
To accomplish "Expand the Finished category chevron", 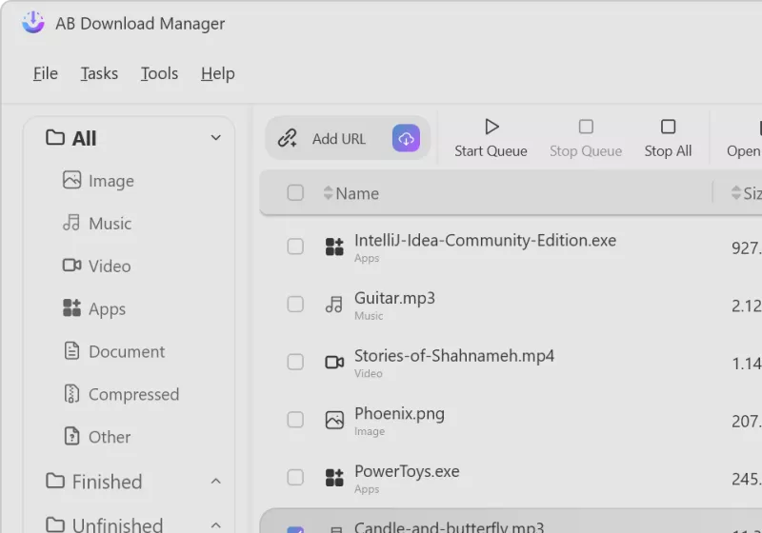I will [216, 482].
